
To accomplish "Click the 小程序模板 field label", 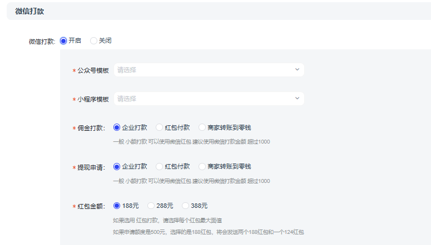I will (x=93, y=99).
